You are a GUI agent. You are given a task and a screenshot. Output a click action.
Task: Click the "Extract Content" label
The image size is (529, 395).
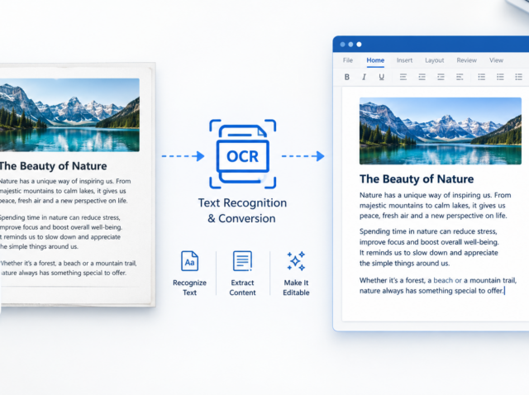point(242,288)
